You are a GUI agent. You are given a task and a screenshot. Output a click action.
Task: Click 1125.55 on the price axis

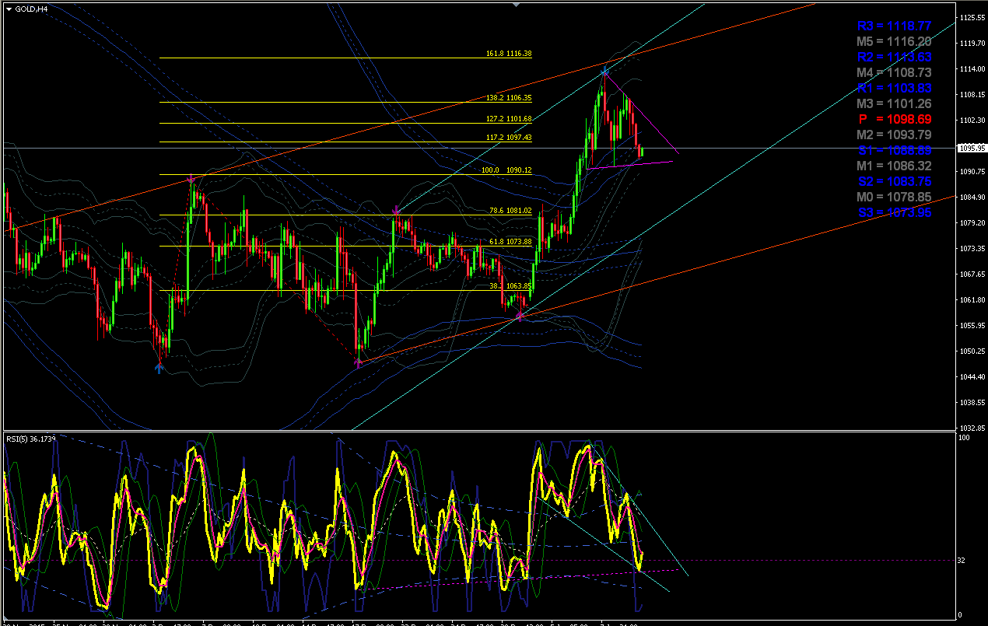point(972,18)
